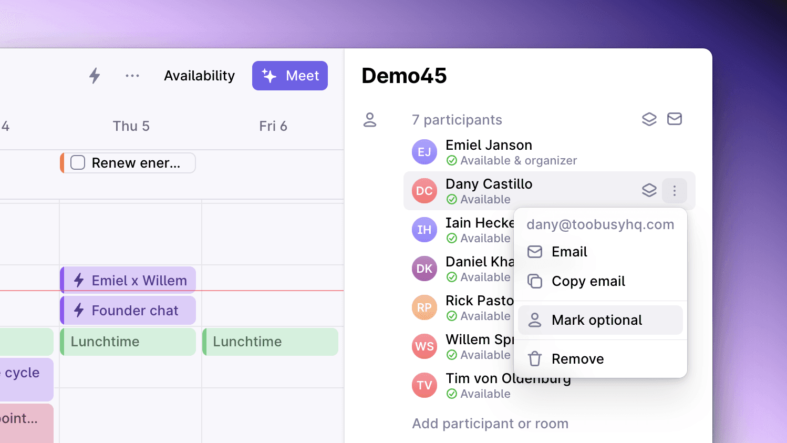Click the person icon beside participants list

370,120
